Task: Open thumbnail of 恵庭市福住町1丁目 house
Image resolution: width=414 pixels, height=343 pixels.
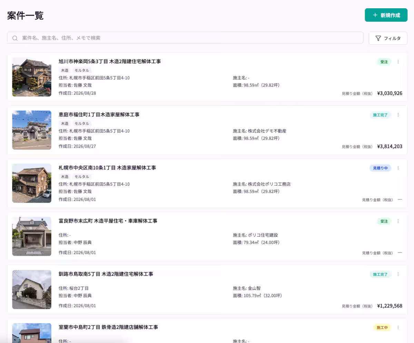Action: (32, 130)
